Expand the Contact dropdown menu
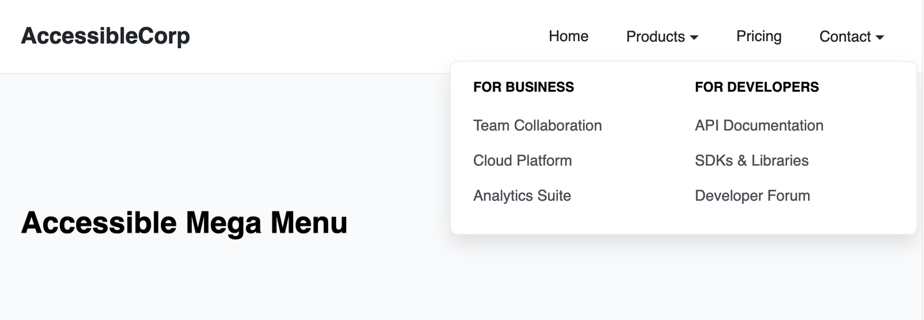This screenshot has height=320, width=924. coord(852,37)
